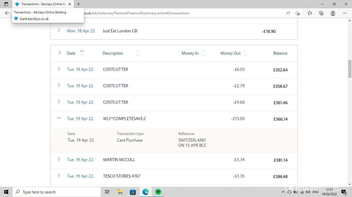352x197 pixels.
Task: Click the Money Out column header
Action: coord(230,53)
